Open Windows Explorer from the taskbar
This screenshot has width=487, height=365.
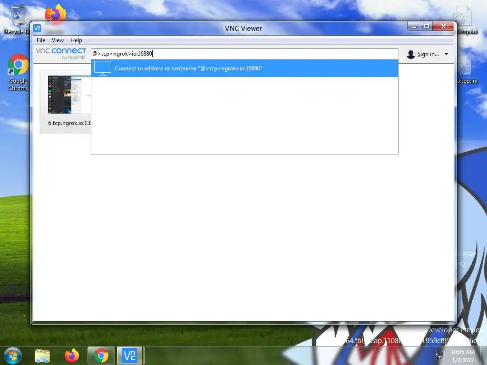pos(42,356)
